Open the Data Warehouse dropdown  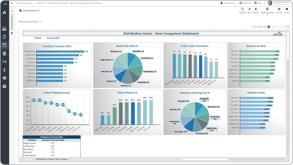pyautogui.click(x=30, y=10)
